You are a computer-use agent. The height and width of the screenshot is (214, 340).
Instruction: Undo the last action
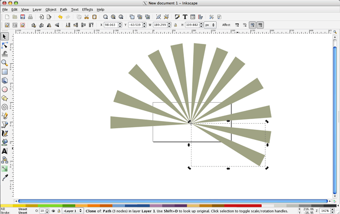point(60,17)
